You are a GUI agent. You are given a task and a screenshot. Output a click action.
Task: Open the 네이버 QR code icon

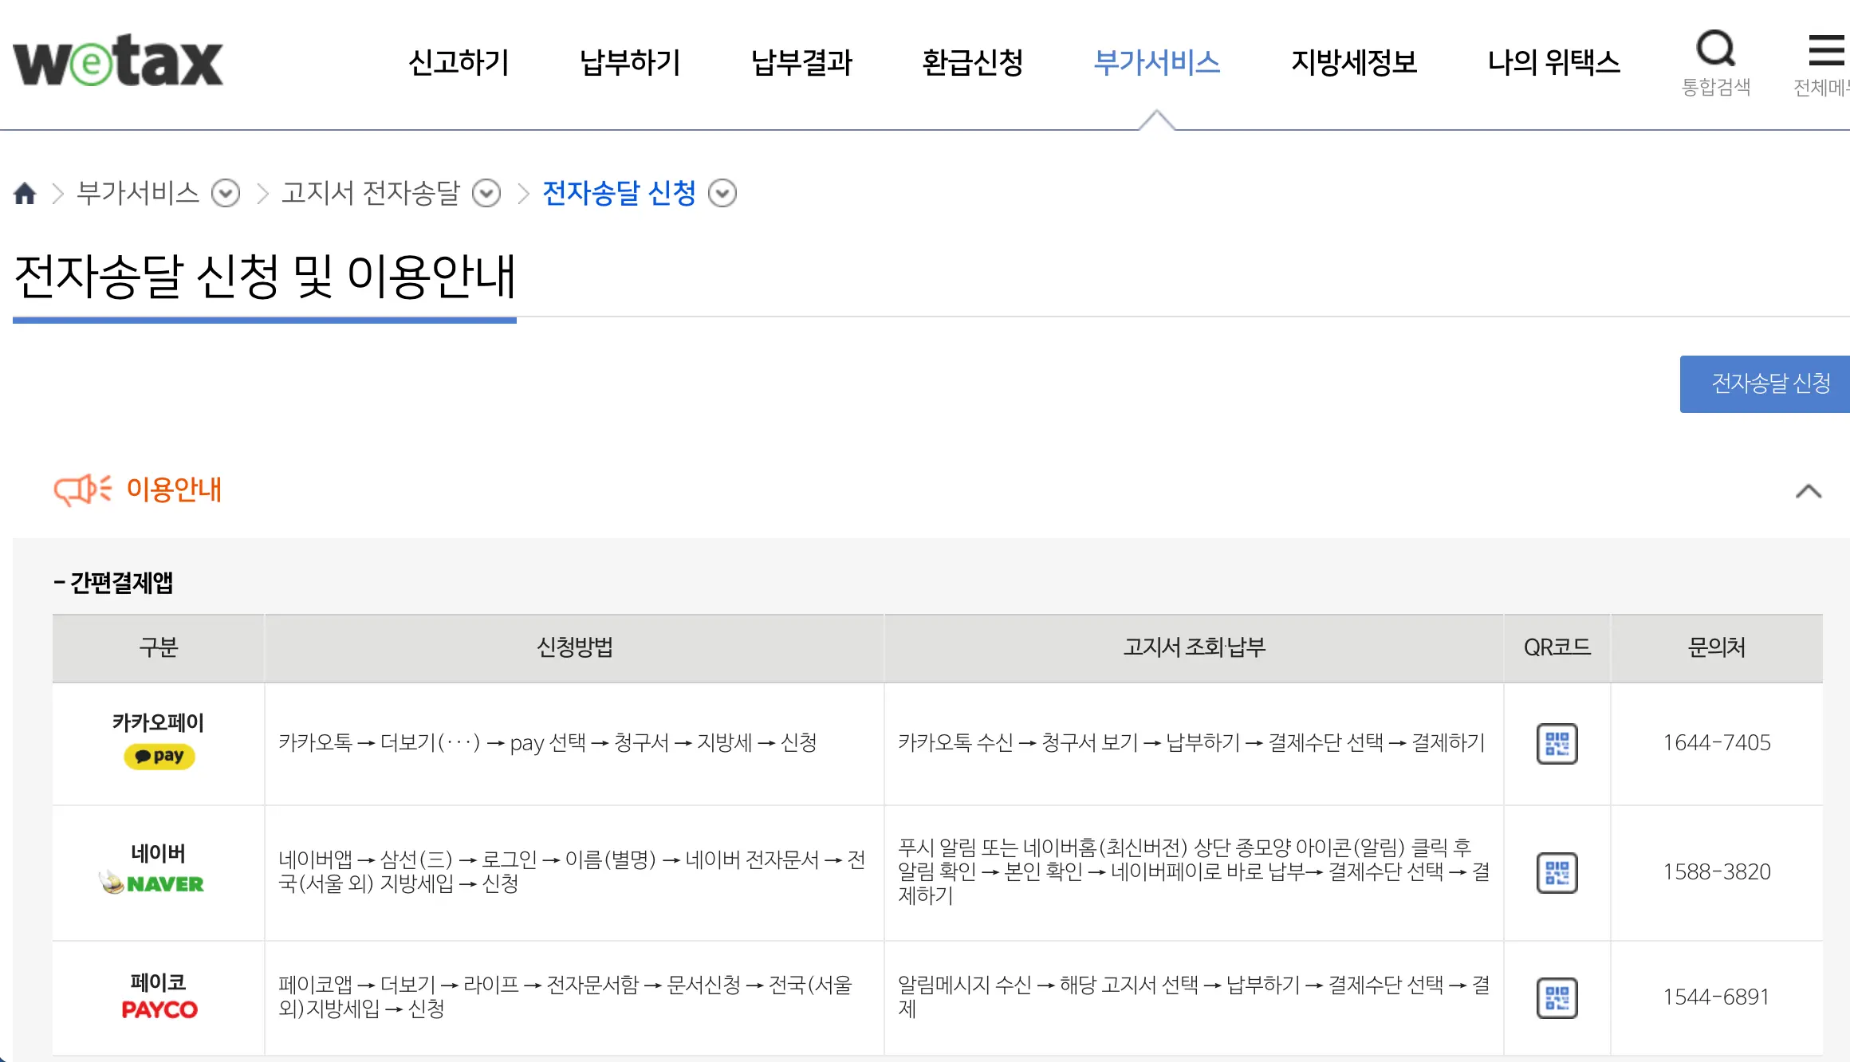pyautogui.click(x=1557, y=872)
